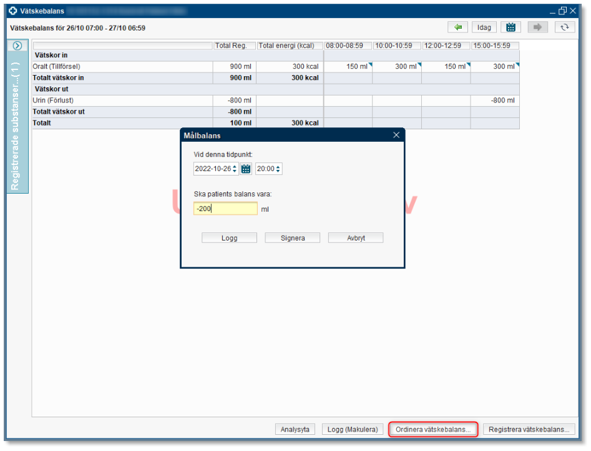The height and width of the screenshot is (451, 591).
Task: Click Logg in the Målbalans dialog
Action: click(x=229, y=238)
